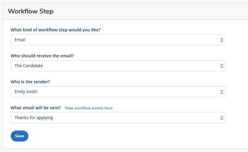Open the Thanks for applying email dropdown
Viewport: 248px width, 152px height.
[x=118, y=118]
